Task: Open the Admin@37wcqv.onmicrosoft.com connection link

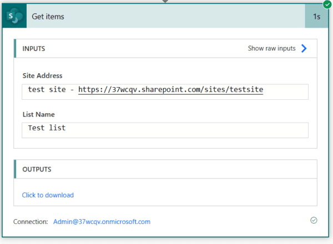Action: (102, 222)
